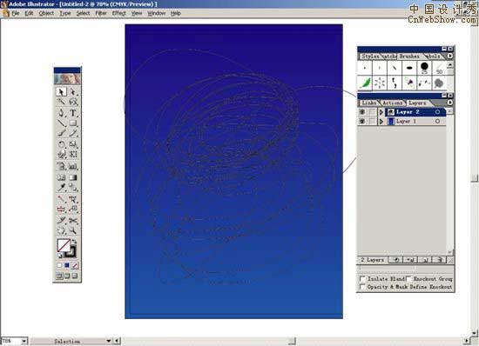Check the Knockout Group option
The height and width of the screenshot is (346, 479).
pos(408,279)
